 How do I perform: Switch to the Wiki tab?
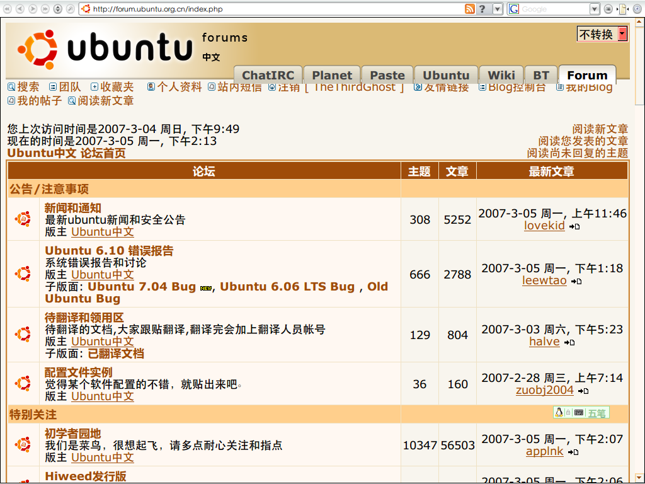point(501,75)
